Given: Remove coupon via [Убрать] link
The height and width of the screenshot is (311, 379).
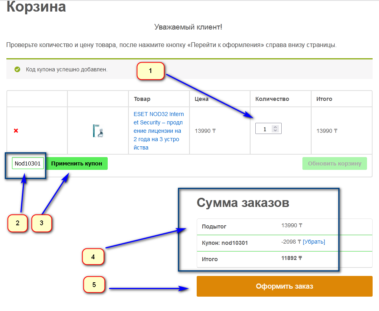Looking at the screenshot, I should point(314,242).
